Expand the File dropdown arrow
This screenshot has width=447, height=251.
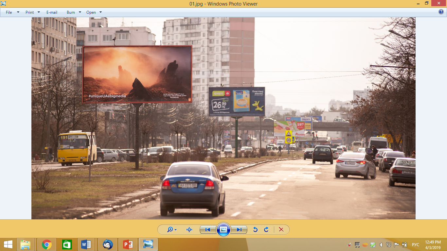pyautogui.click(x=18, y=12)
